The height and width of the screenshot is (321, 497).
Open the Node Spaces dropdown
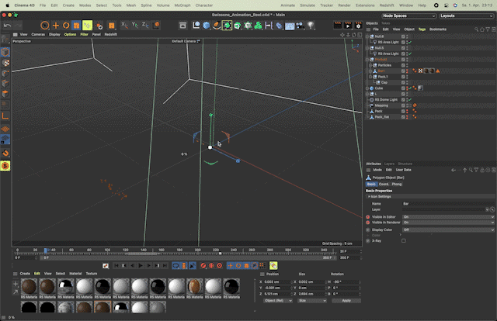click(409, 16)
